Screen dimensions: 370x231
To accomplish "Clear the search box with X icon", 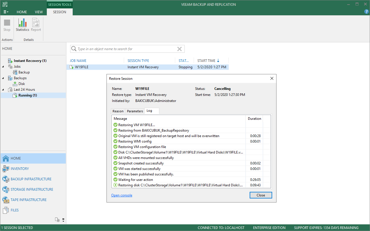I will click(x=180, y=49).
